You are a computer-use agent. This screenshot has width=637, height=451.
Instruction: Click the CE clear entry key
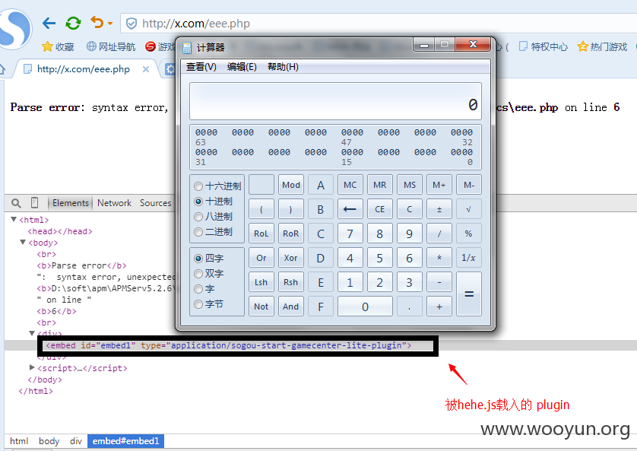[x=380, y=209]
